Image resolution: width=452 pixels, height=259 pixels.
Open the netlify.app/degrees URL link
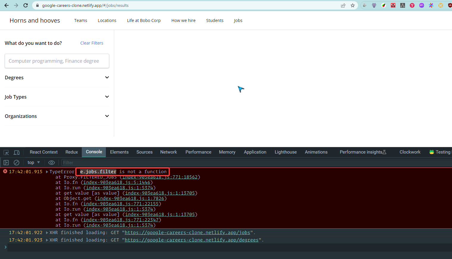pos(192,240)
